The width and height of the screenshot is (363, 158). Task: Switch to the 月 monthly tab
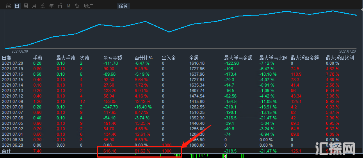click(34, 6)
